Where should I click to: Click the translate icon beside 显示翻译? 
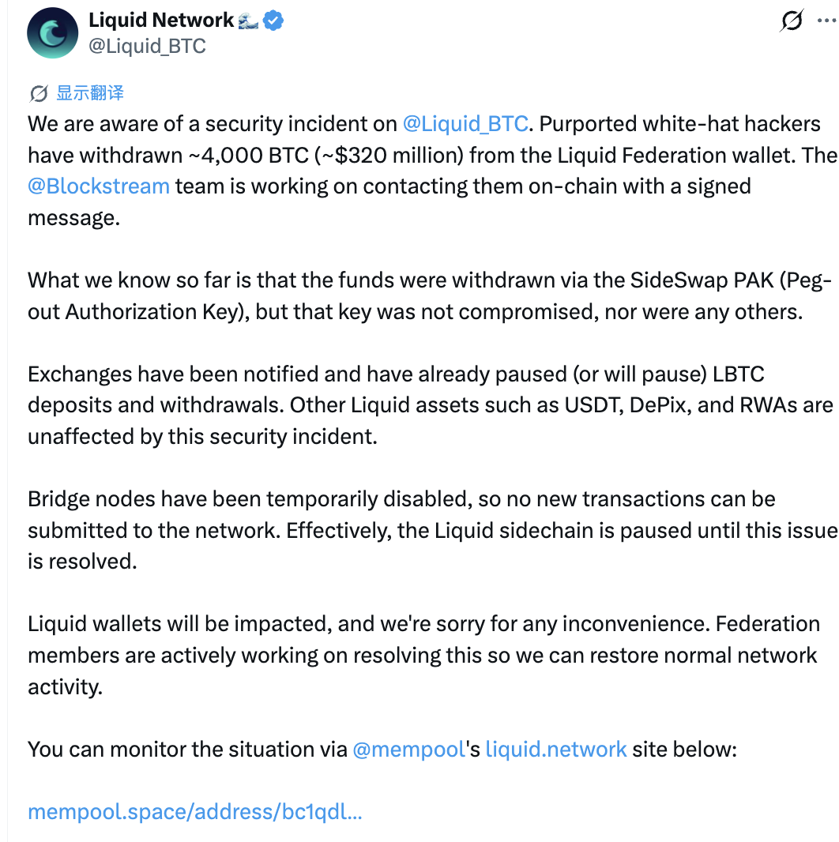pyautogui.click(x=39, y=93)
